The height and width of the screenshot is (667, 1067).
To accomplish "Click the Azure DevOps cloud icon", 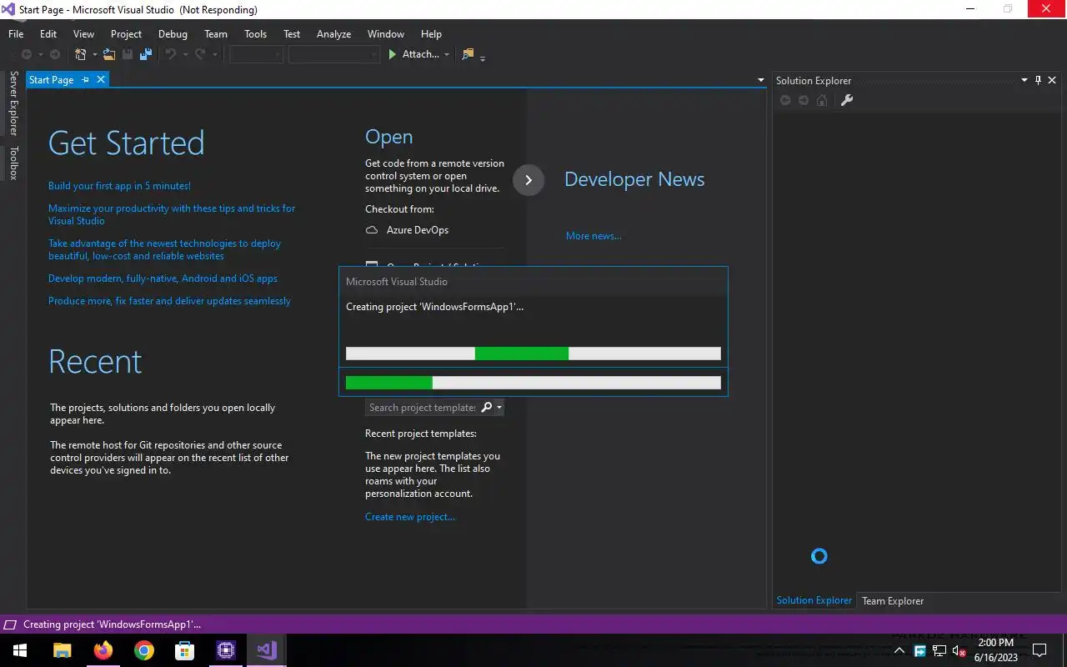I will pyautogui.click(x=372, y=230).
